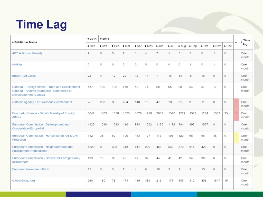Select GlobalGiving's 15 Dec 2015 value

click(x=226, y=181)
